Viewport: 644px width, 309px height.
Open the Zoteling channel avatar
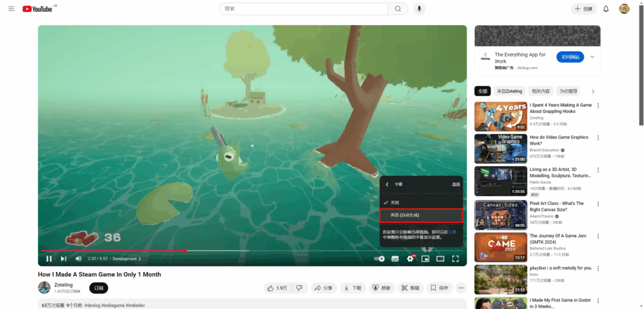tap(45, 288)
